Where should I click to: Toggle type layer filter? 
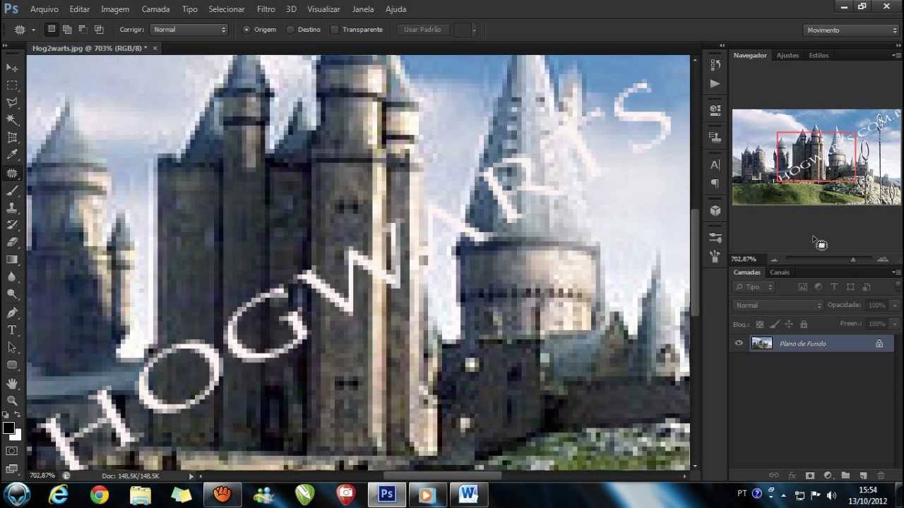pos(834,287)
